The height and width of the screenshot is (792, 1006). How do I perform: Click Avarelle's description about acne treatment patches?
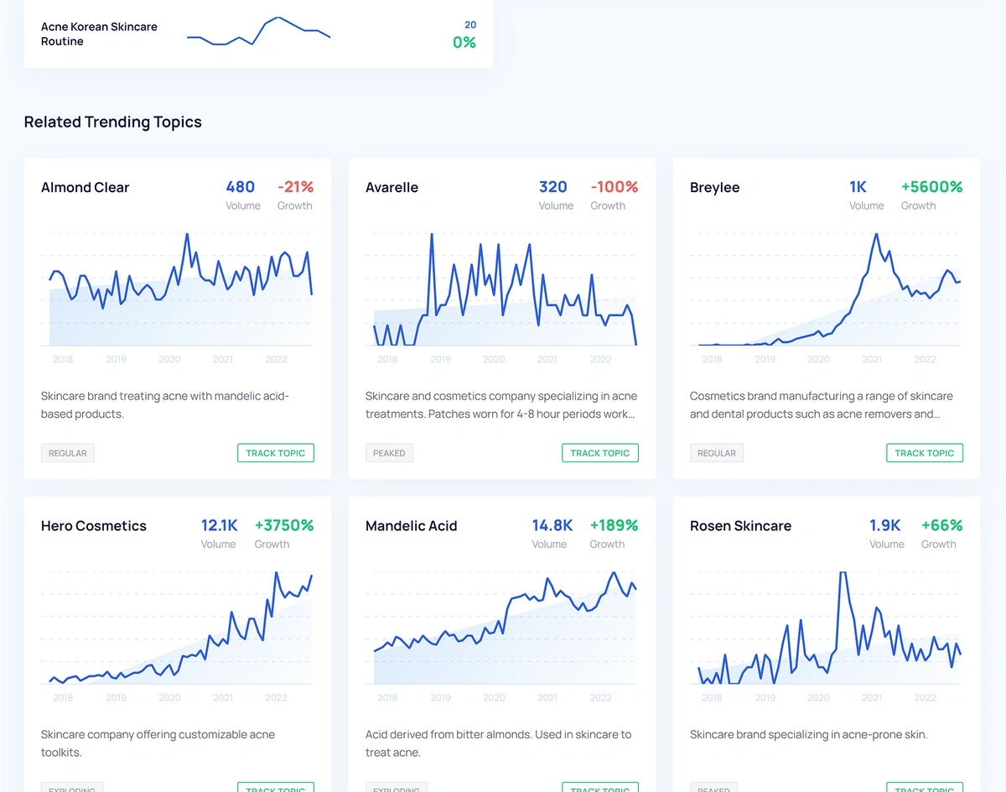click(501, 405)
